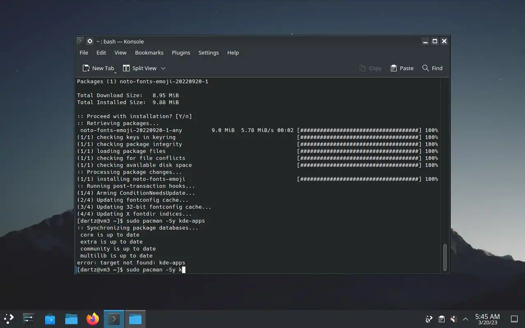Open the Help menu
This screenshot has width=525, height=328.
[x=233, y=52]
